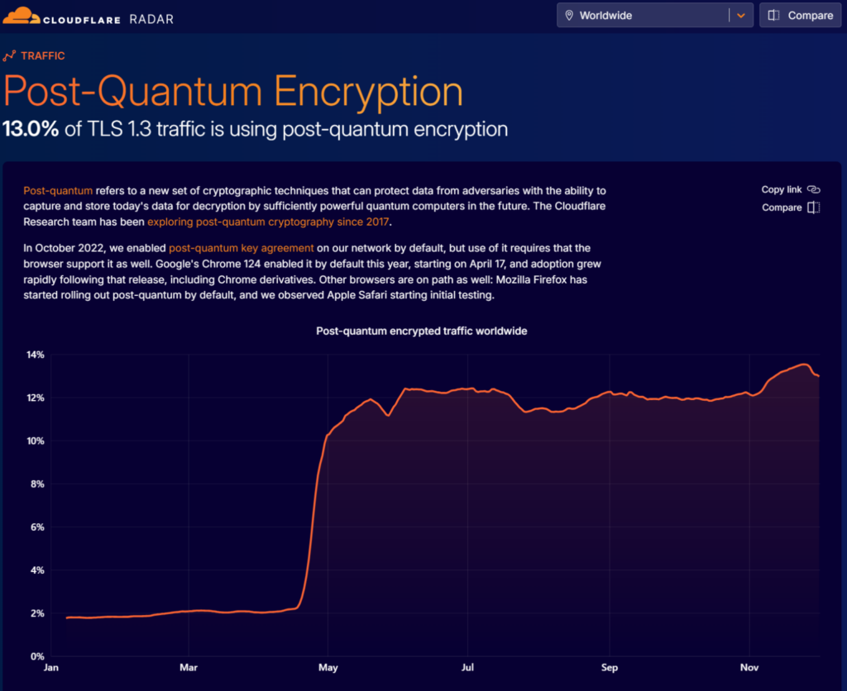Click the split-panel icon beside Compare
This screenshot has height=691, width=847.
click(x=813, y=207)
